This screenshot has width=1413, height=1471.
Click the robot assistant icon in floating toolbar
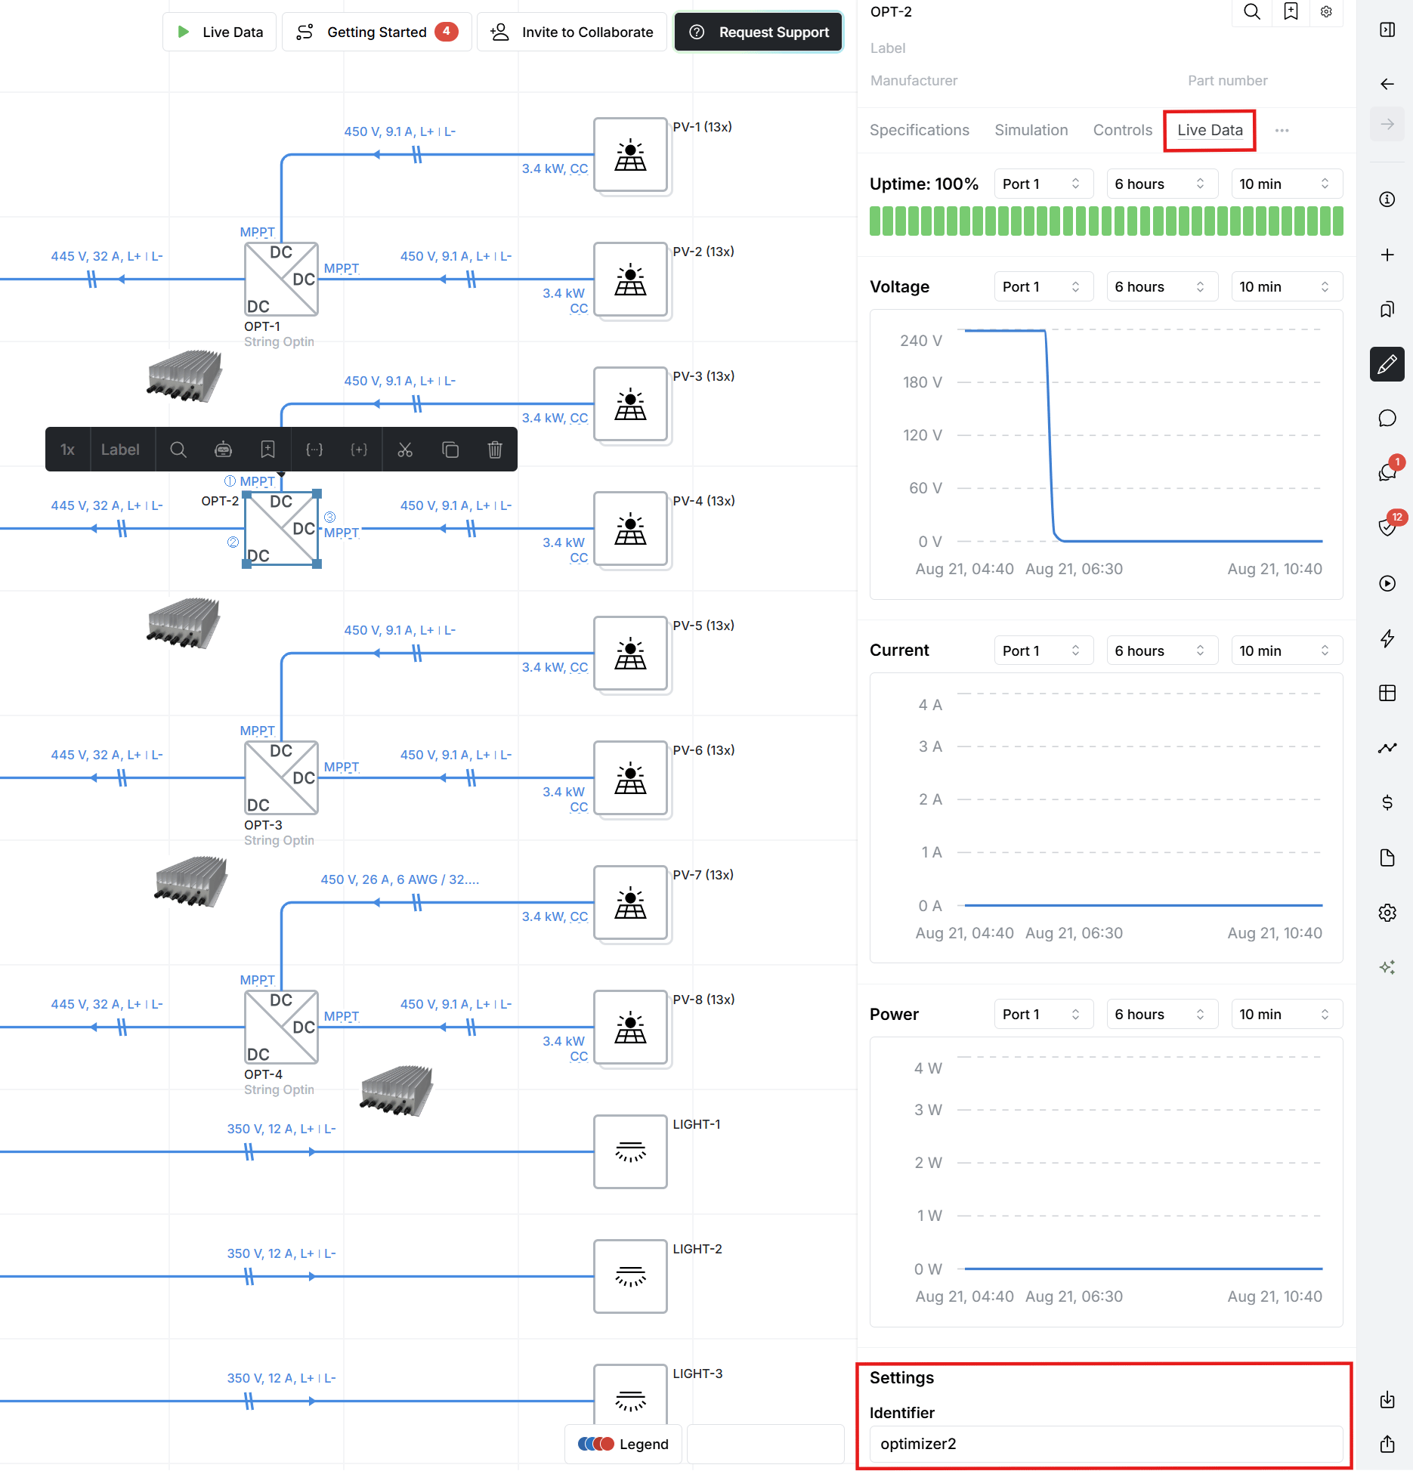coord(223,450)
